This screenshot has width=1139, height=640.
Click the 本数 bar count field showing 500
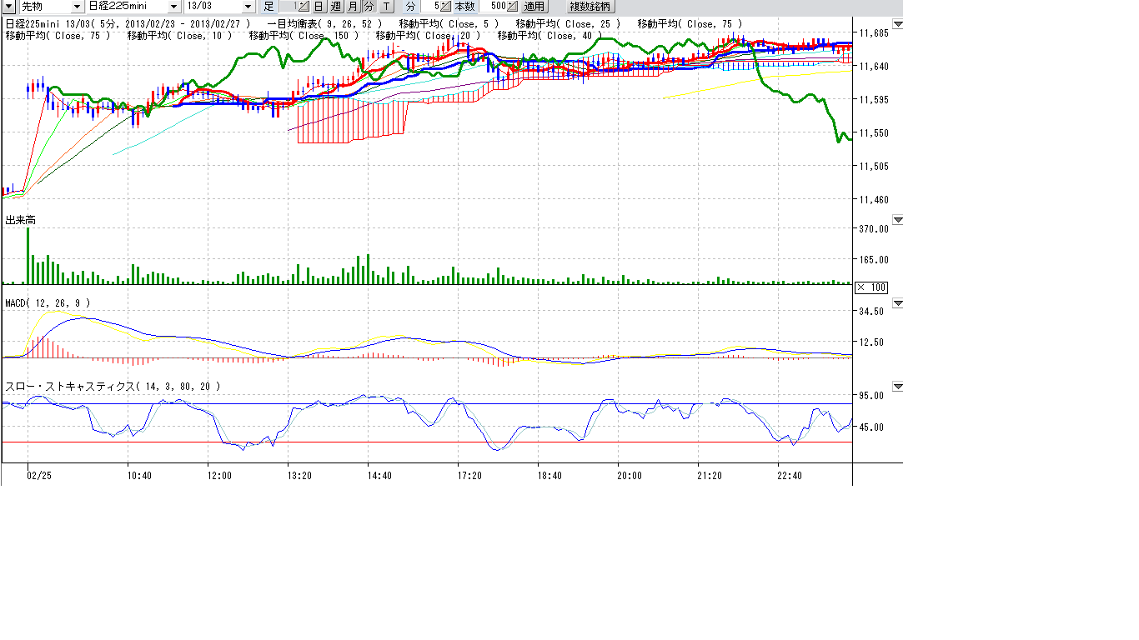(x=495, y=7)
